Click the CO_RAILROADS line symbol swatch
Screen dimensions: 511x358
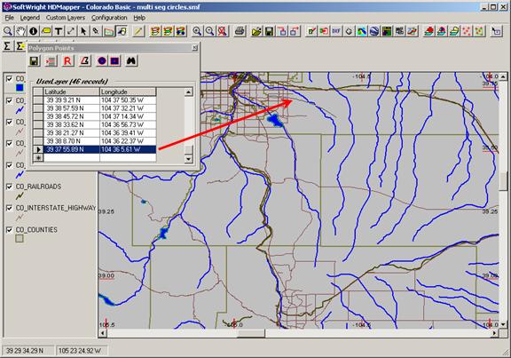[20, 195]
